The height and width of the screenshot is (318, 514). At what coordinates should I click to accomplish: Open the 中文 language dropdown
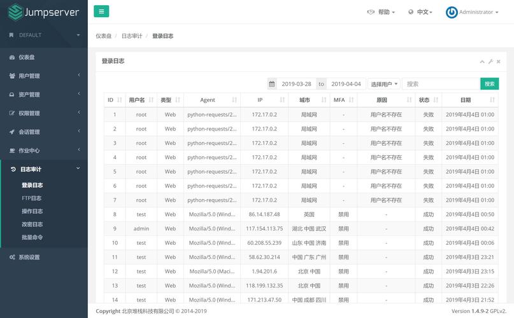pos(420,12)
